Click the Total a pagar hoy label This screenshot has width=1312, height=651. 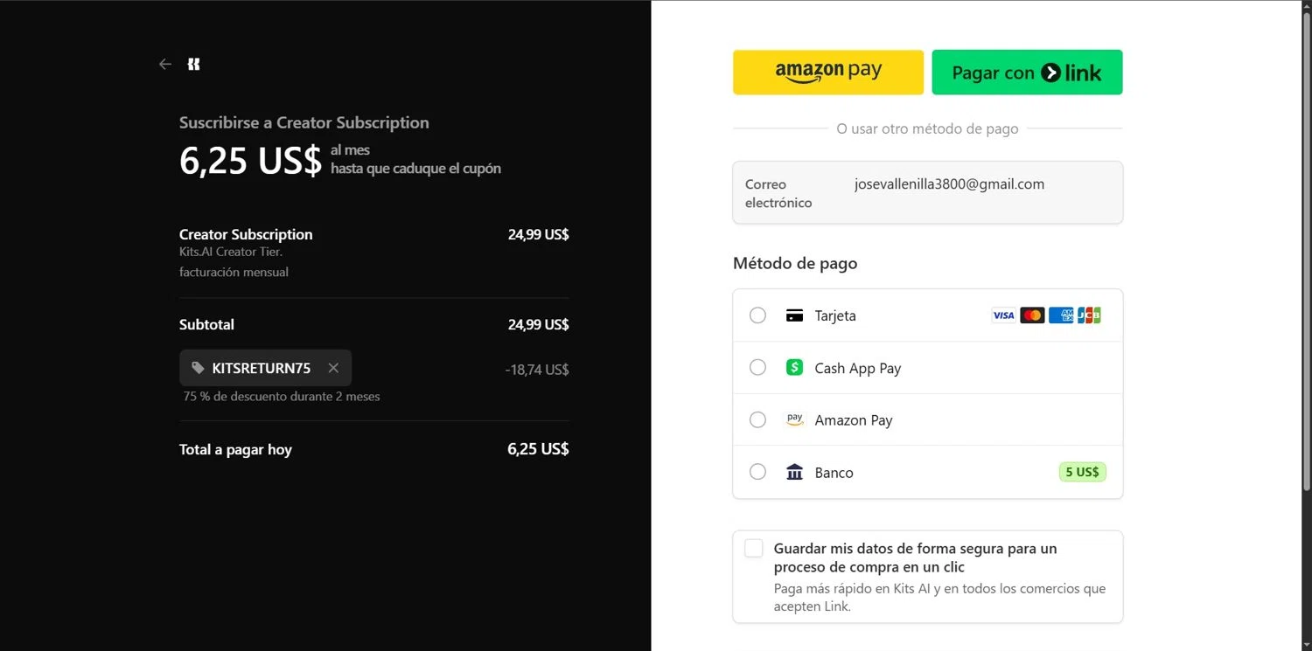[x=235, y=449]
